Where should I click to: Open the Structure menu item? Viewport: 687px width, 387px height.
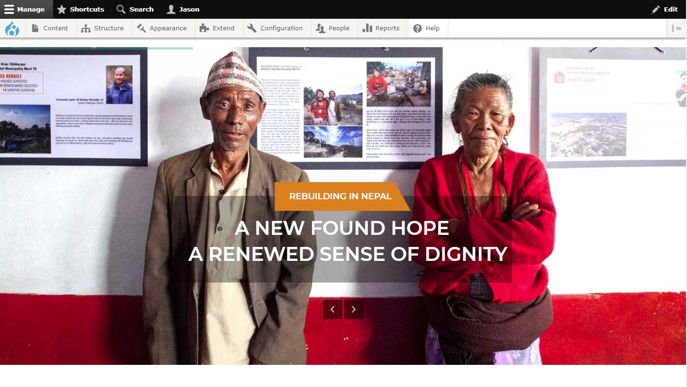click(103, 28)
